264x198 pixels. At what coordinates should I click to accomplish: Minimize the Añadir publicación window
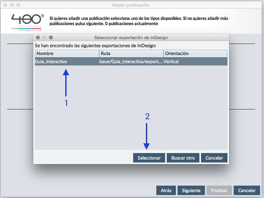pyautogui.click(x=12, y=5)
